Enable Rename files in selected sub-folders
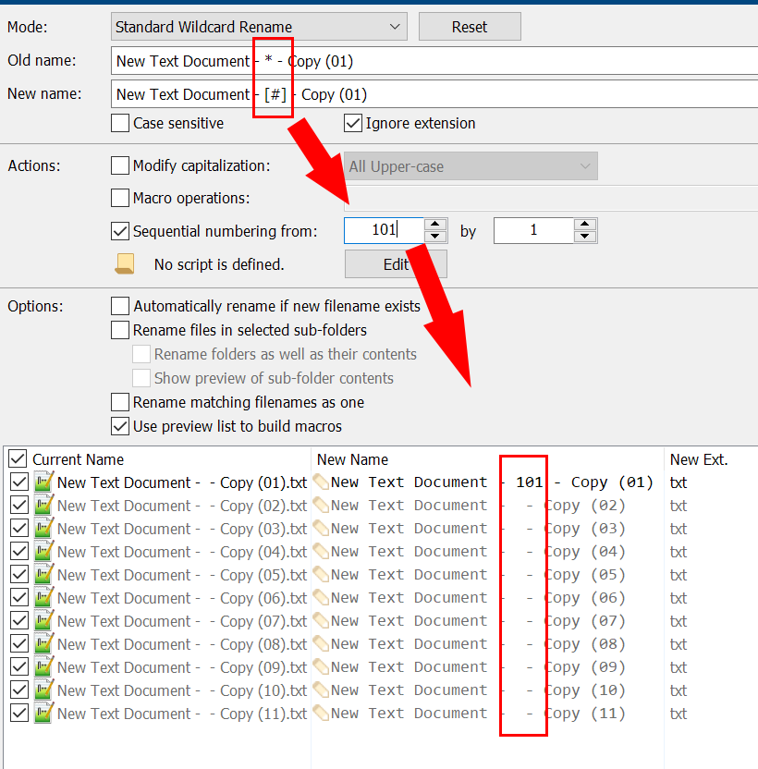758x769 pixels. pos(120,330)
